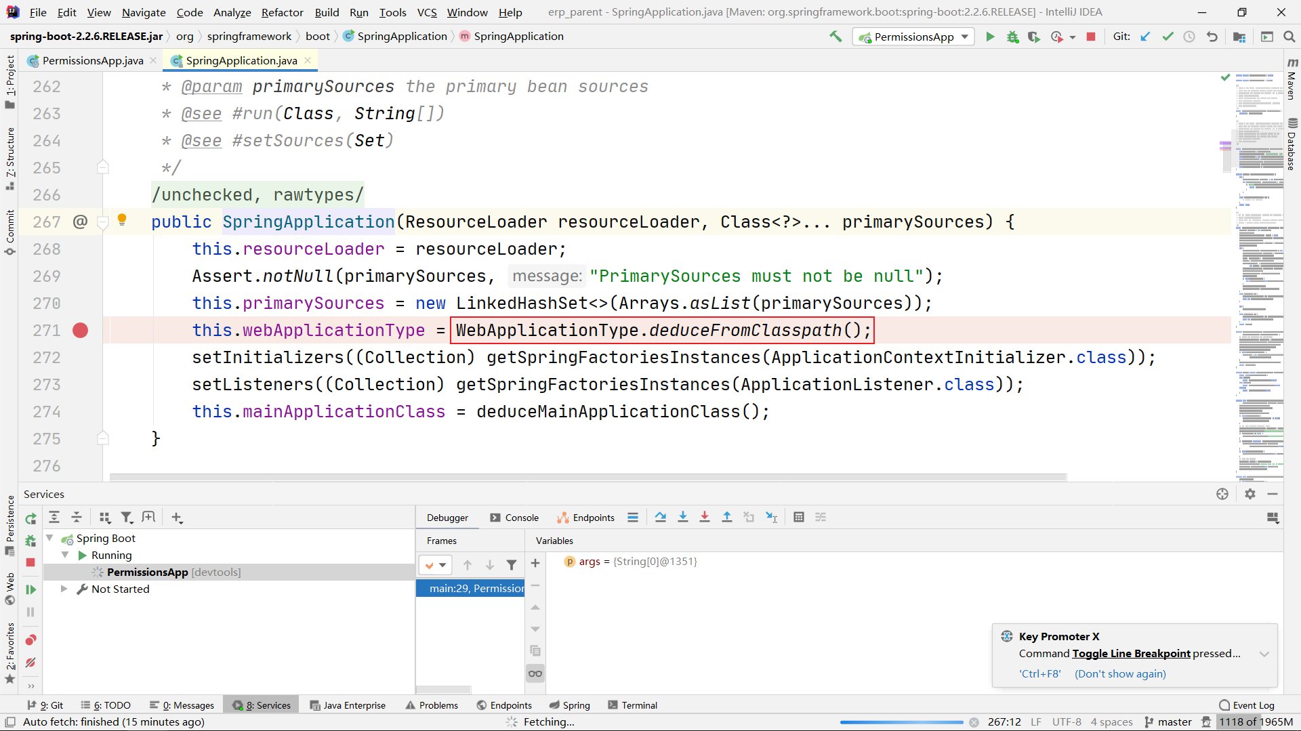Click the 'Ctrl+F8' shortcut link
This screenshot has height=731, width=1301.
[1040, 673]
